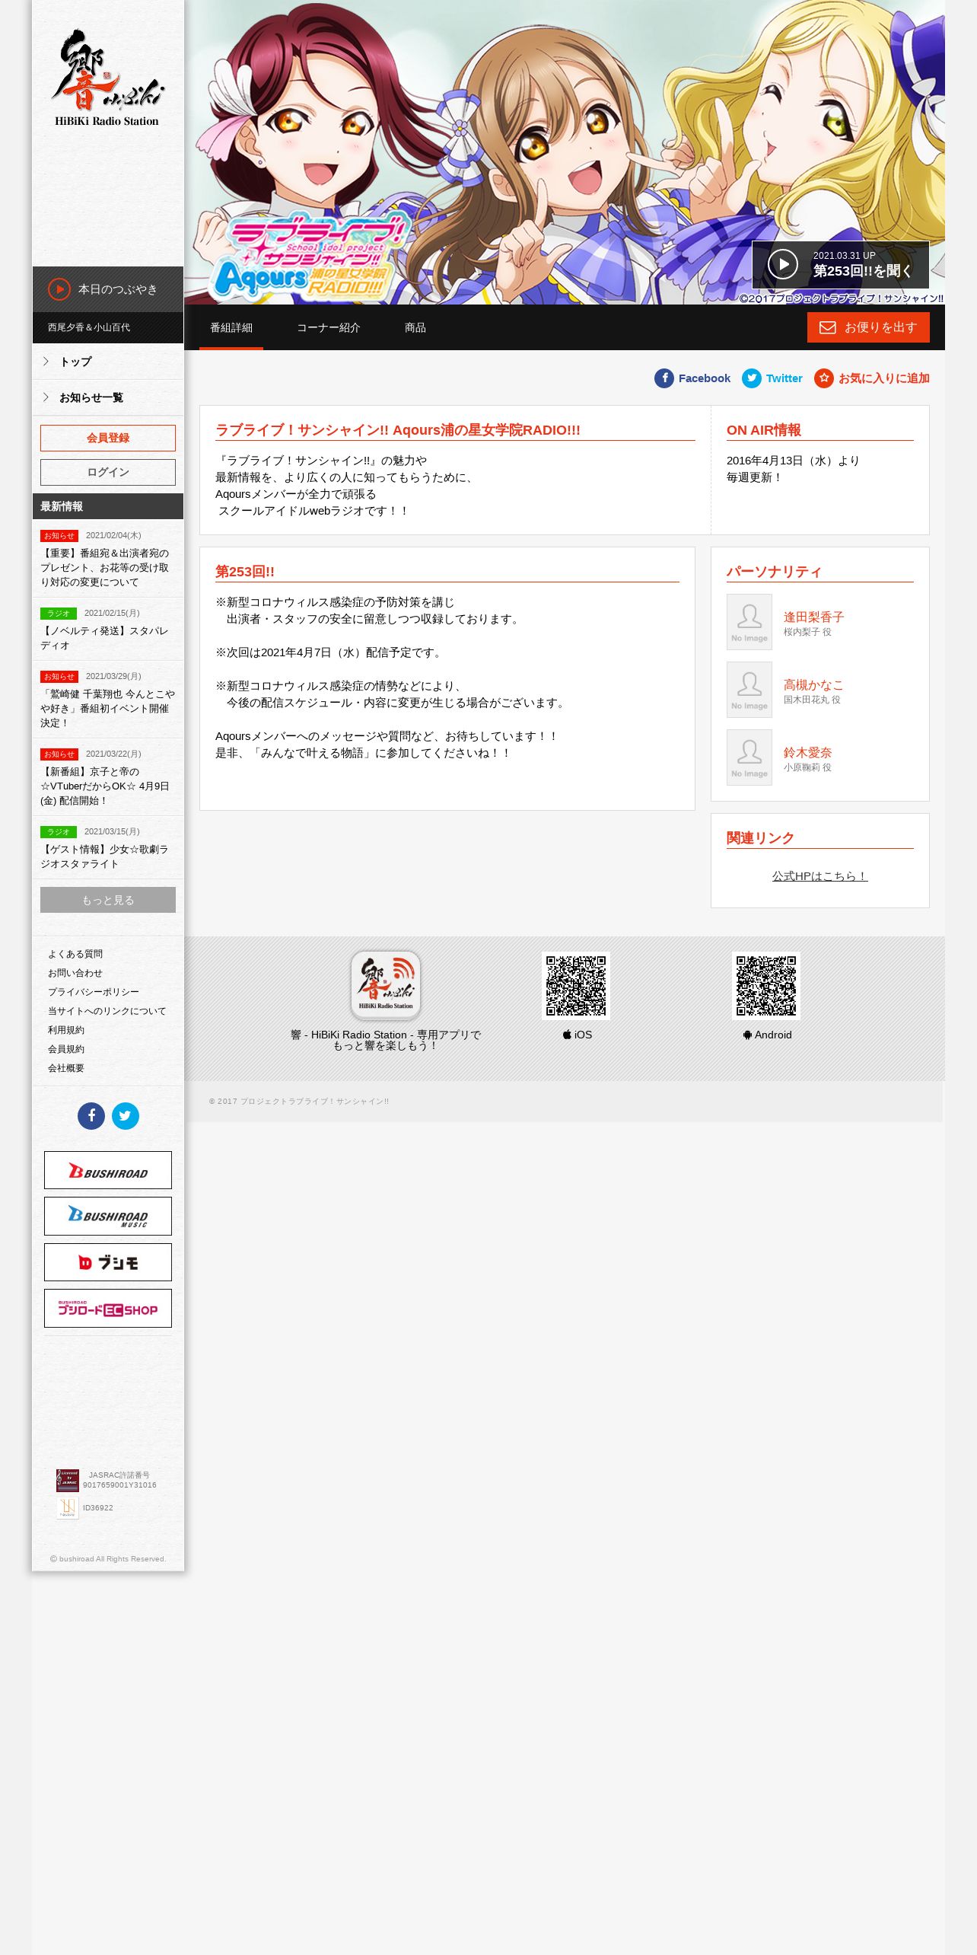Image resolution: width=977 pixels, height=1955 pixels.
Task: Click the 会員登録 button
Action: (x=108, y=438)
